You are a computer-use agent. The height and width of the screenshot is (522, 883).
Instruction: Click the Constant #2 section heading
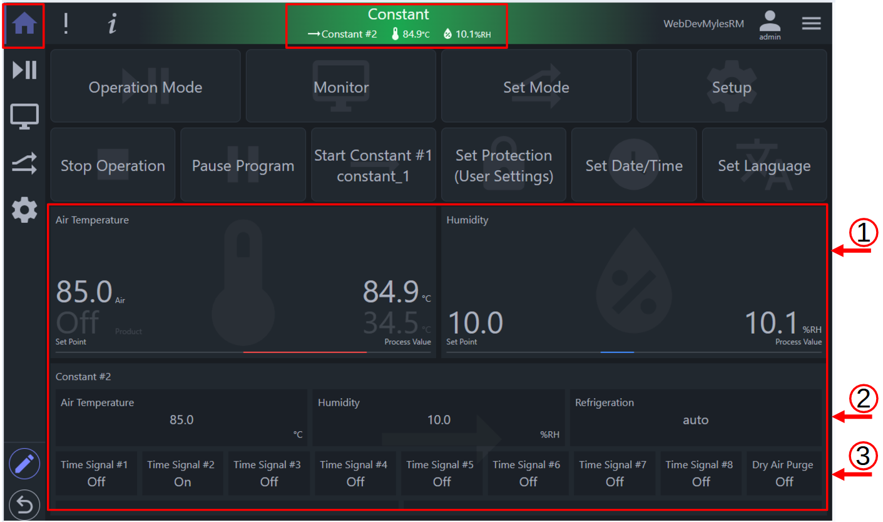[x=83, y=376]
